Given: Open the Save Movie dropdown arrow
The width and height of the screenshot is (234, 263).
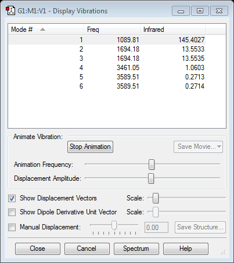Looking at the screenshot, I should point(219,147).
